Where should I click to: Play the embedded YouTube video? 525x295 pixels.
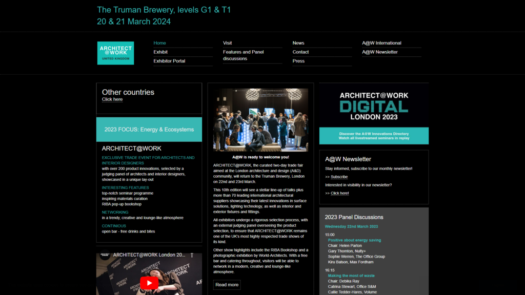click(149, 283)
